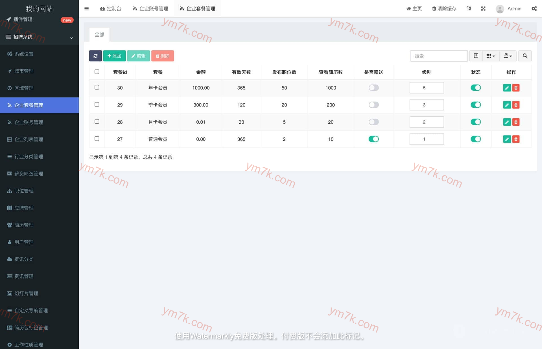The image size is (542, 349).
Task: Click the refresh table button
Action: [95, 56]
